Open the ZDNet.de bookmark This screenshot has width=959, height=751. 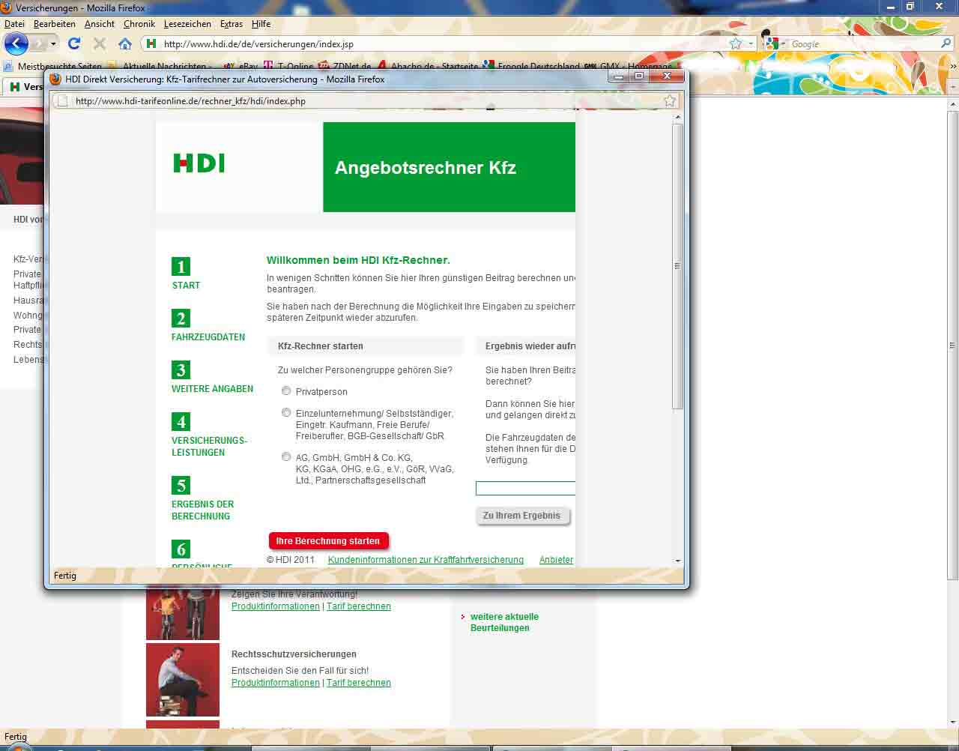(345, 66)
